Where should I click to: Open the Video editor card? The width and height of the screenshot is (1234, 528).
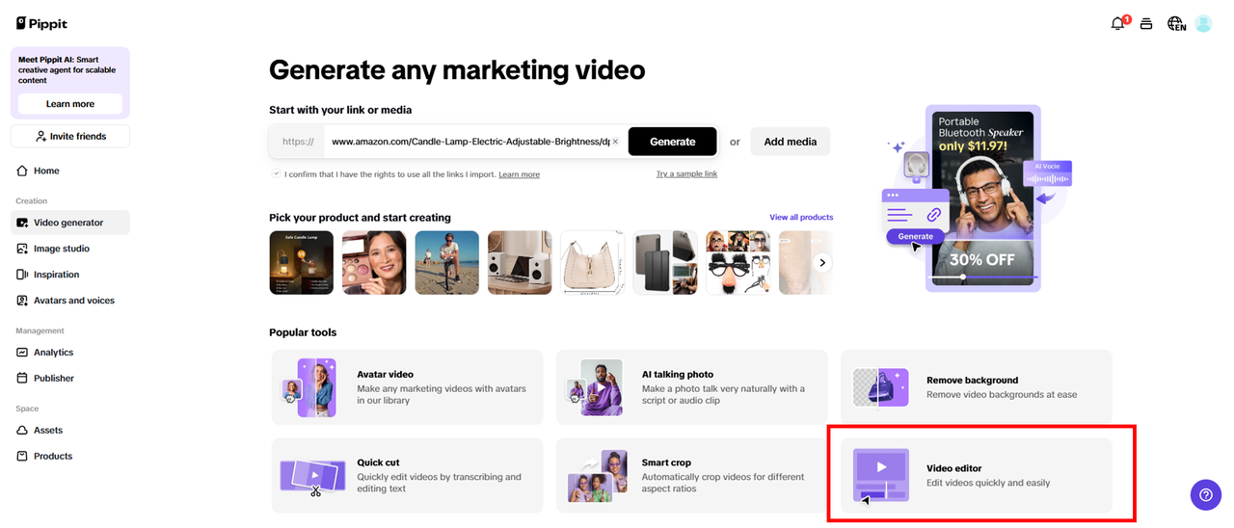tap(977, 476)
